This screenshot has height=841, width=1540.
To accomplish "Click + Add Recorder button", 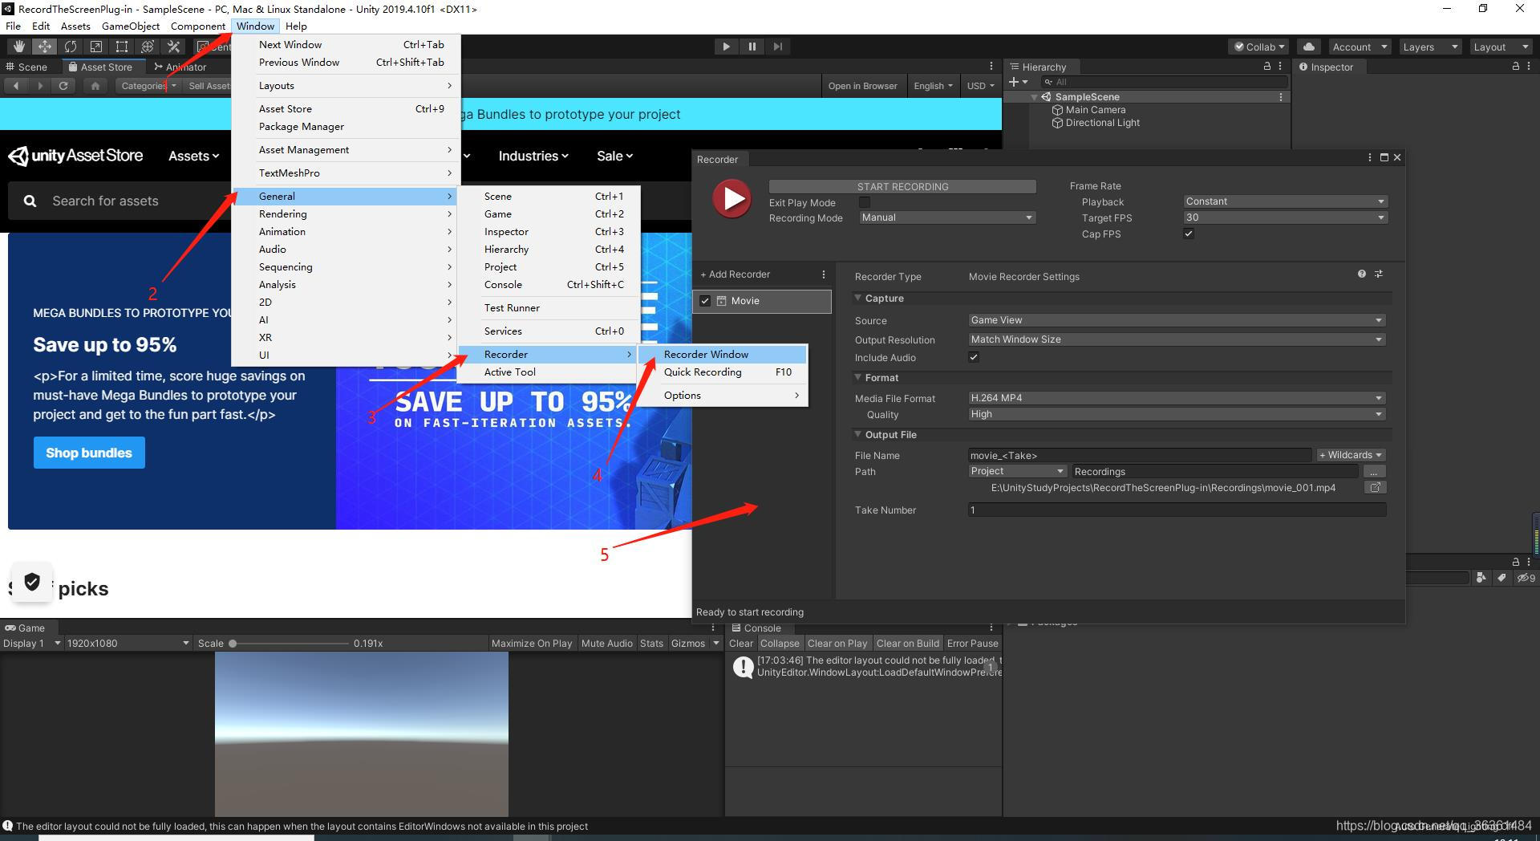I will pos(736,274).
